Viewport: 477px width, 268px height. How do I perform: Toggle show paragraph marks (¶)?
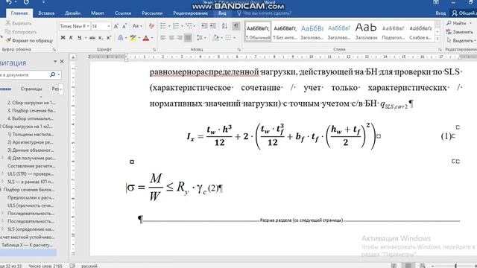(x=236, y=26)
